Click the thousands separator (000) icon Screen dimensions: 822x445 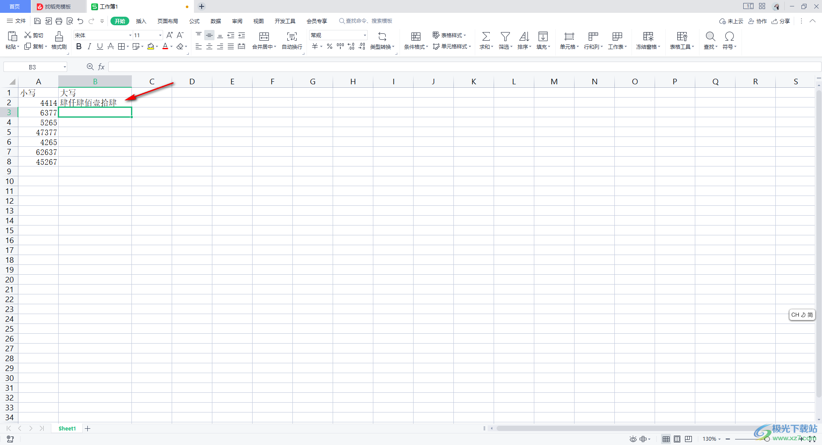point(340,46)
